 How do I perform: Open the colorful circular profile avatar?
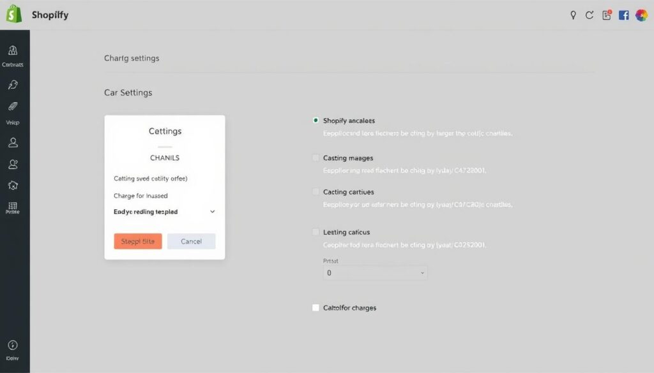point(641,15)
